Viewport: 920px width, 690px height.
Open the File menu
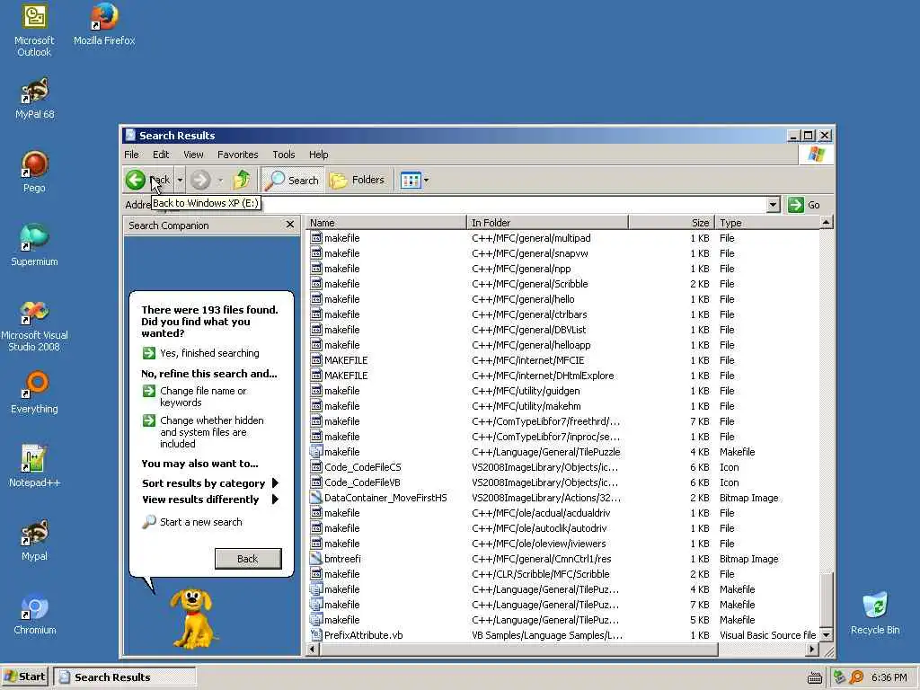(x=131, y=155)
